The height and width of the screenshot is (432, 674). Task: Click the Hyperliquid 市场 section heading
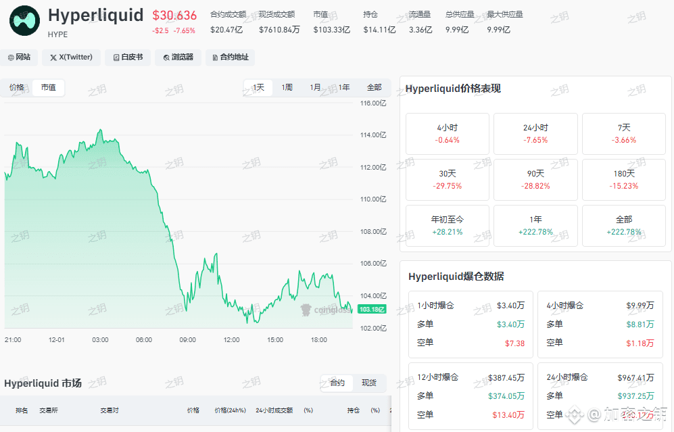pyautogui.click(x=43, y=383)
